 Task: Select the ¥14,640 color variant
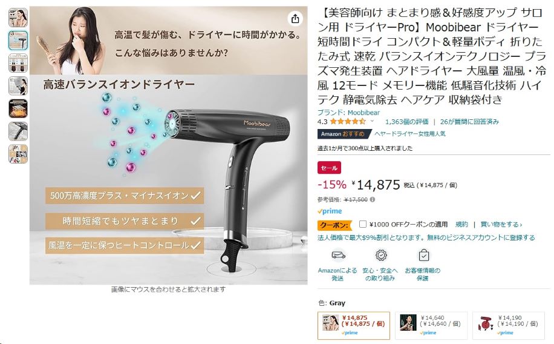tap(431, 326)
